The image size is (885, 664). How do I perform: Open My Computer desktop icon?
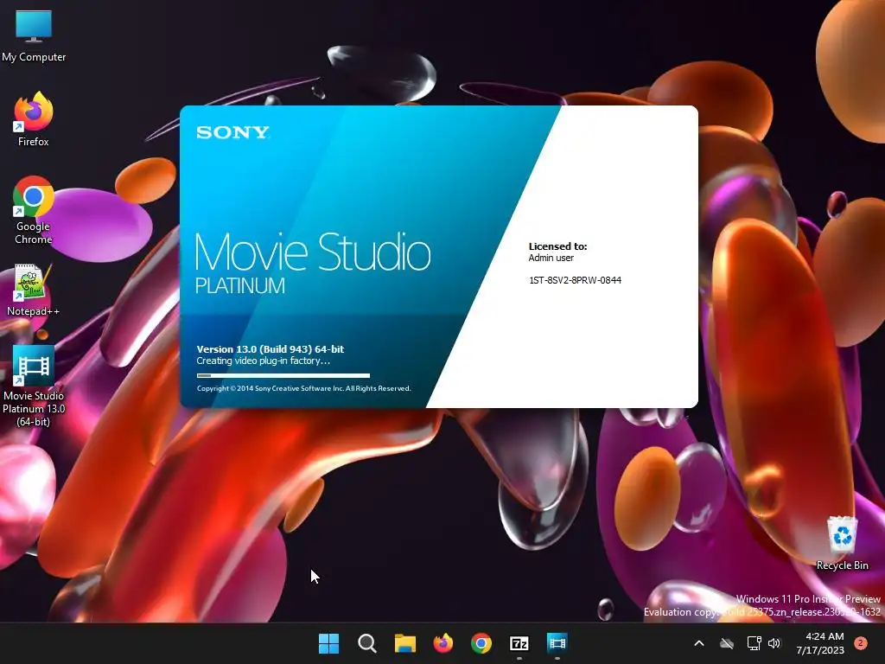coord(34,36)
